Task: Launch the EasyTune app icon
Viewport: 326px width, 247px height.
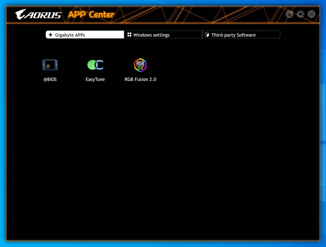Action: pos(95,65)
